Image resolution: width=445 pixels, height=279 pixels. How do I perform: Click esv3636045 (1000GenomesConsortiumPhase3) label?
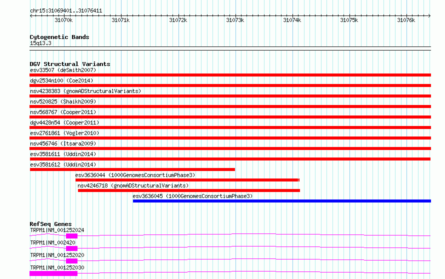[192, 196]
